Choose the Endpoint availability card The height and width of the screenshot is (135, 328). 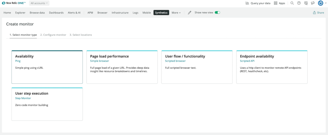click(x=272, y=67)
